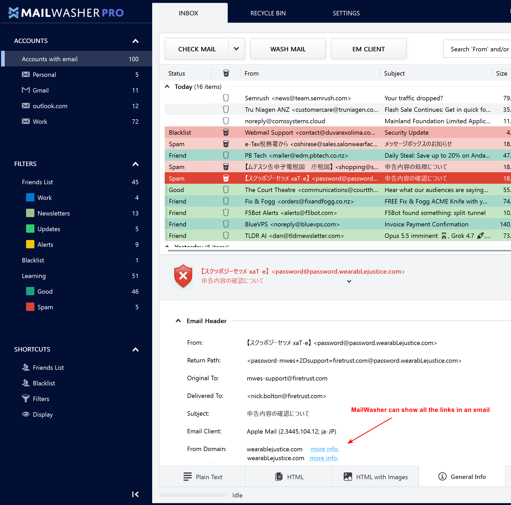This screenshot has height=505, width=511.
Task: Toggle delete bin for F5Bot Alerts email
Action: click(x=226, y=212)
